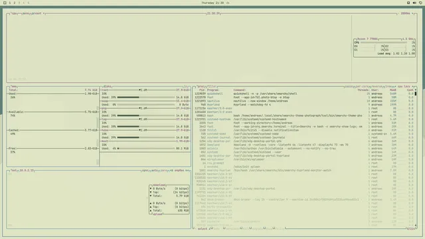Toggle auto scaling in the net box

(x=155, y=171)
